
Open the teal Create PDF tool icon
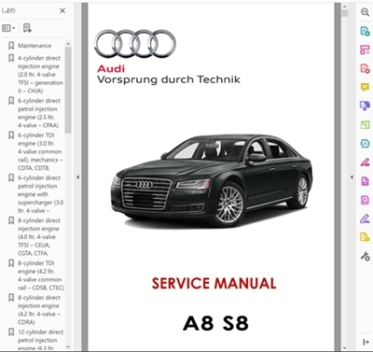[365, 31]
